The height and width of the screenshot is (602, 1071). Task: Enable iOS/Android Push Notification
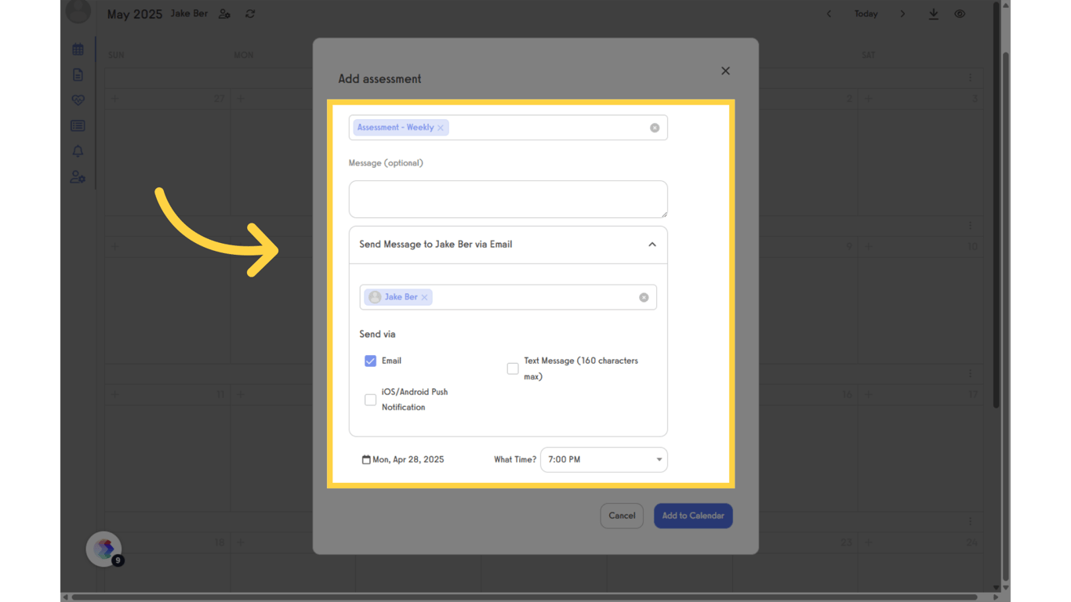[x=370, y=400]
